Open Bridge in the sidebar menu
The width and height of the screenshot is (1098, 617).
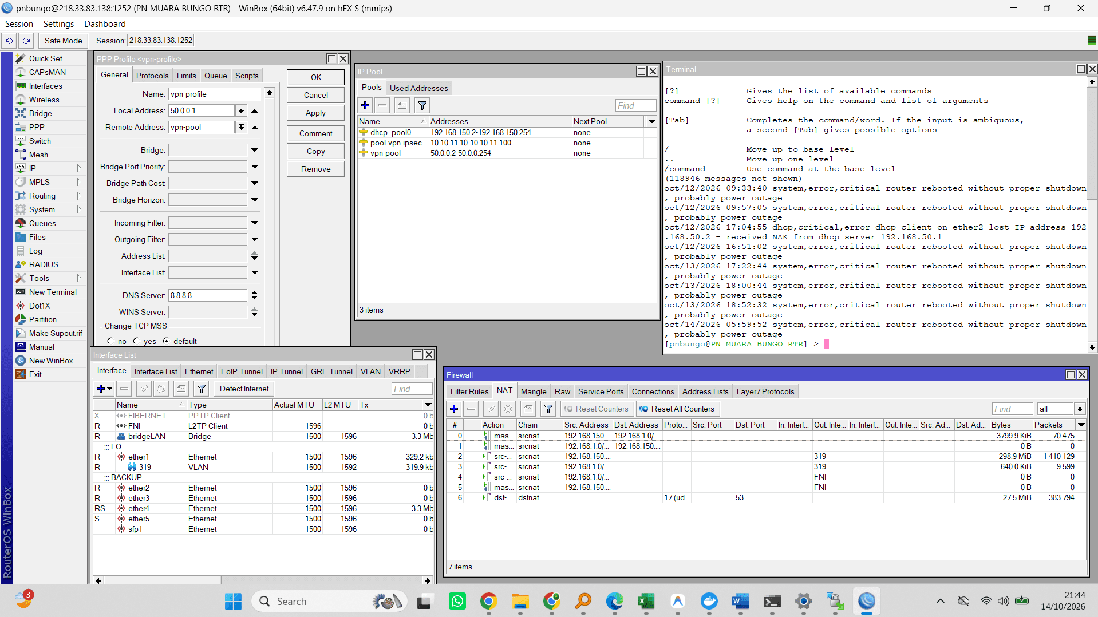coord(40,113)
